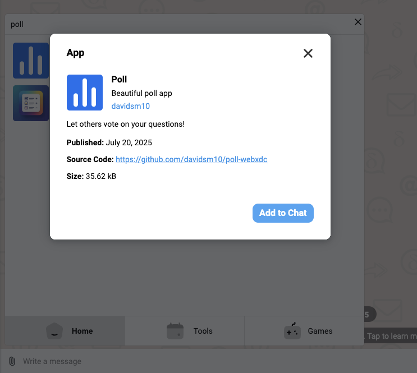Click the Tools calendar icon
Viewport: 417px width, 373px height.
coord(175,331)
